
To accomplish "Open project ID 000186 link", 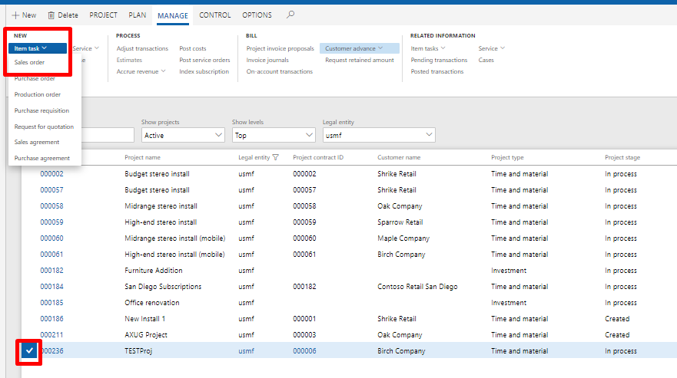I will tap(51, 319).
